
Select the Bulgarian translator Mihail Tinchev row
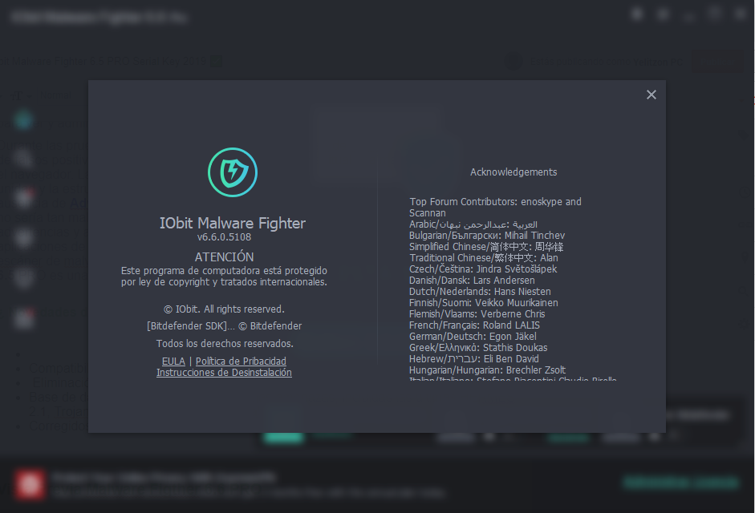coord(487,236)
